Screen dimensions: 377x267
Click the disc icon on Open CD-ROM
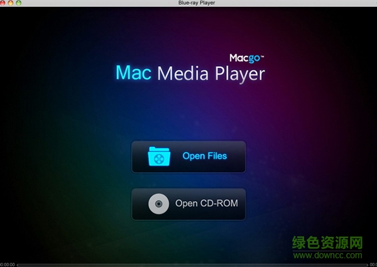tap(158, 204)
